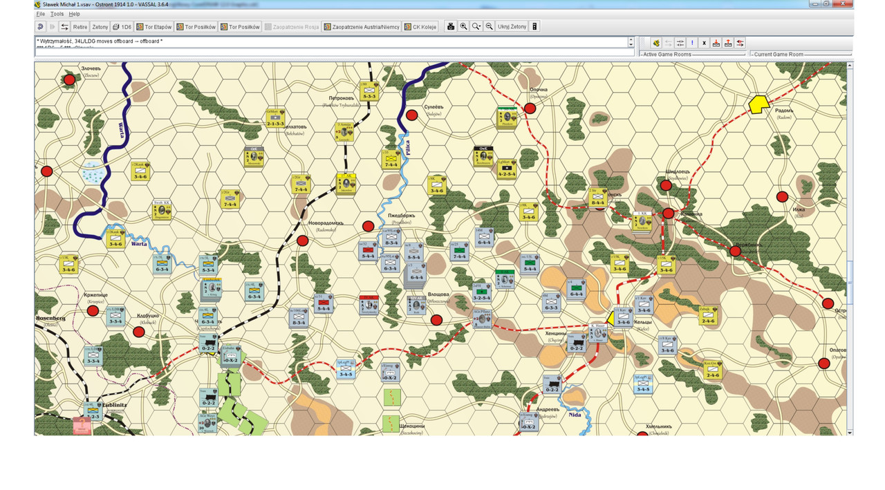
Task: Click the chat log scroll up arrow
Action: point(631,39)
